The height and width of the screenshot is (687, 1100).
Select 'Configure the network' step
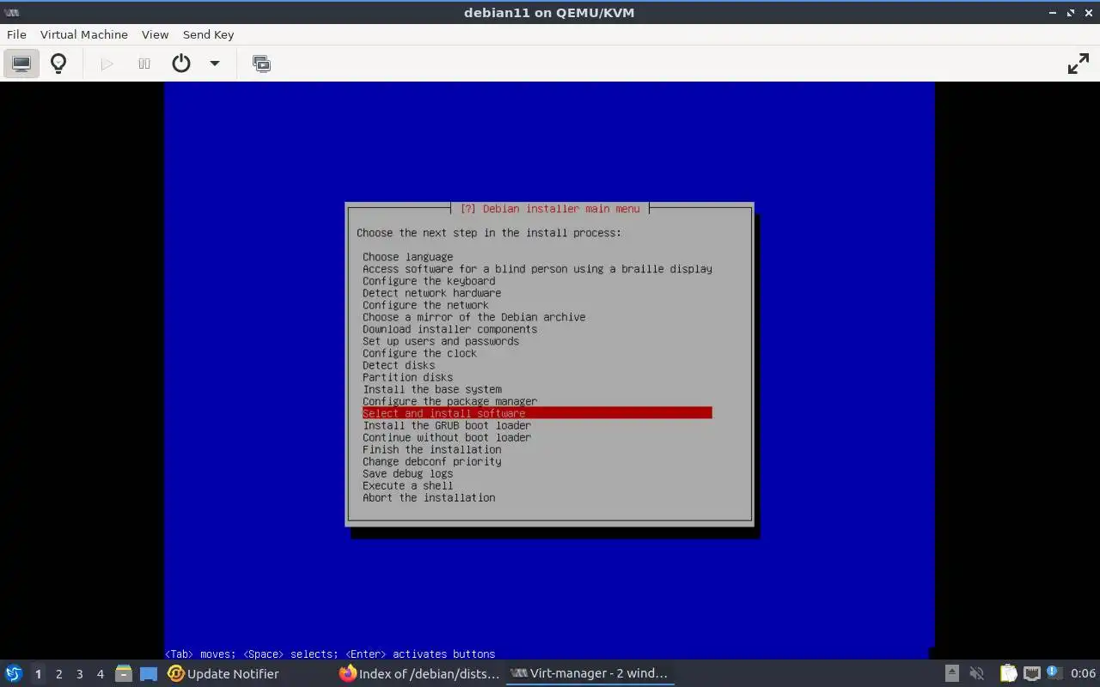click(425, 305)
